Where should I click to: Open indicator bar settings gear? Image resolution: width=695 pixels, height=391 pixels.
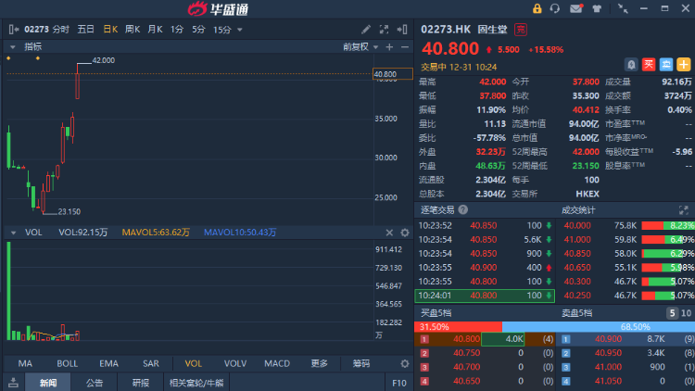(x=405, y=363)
